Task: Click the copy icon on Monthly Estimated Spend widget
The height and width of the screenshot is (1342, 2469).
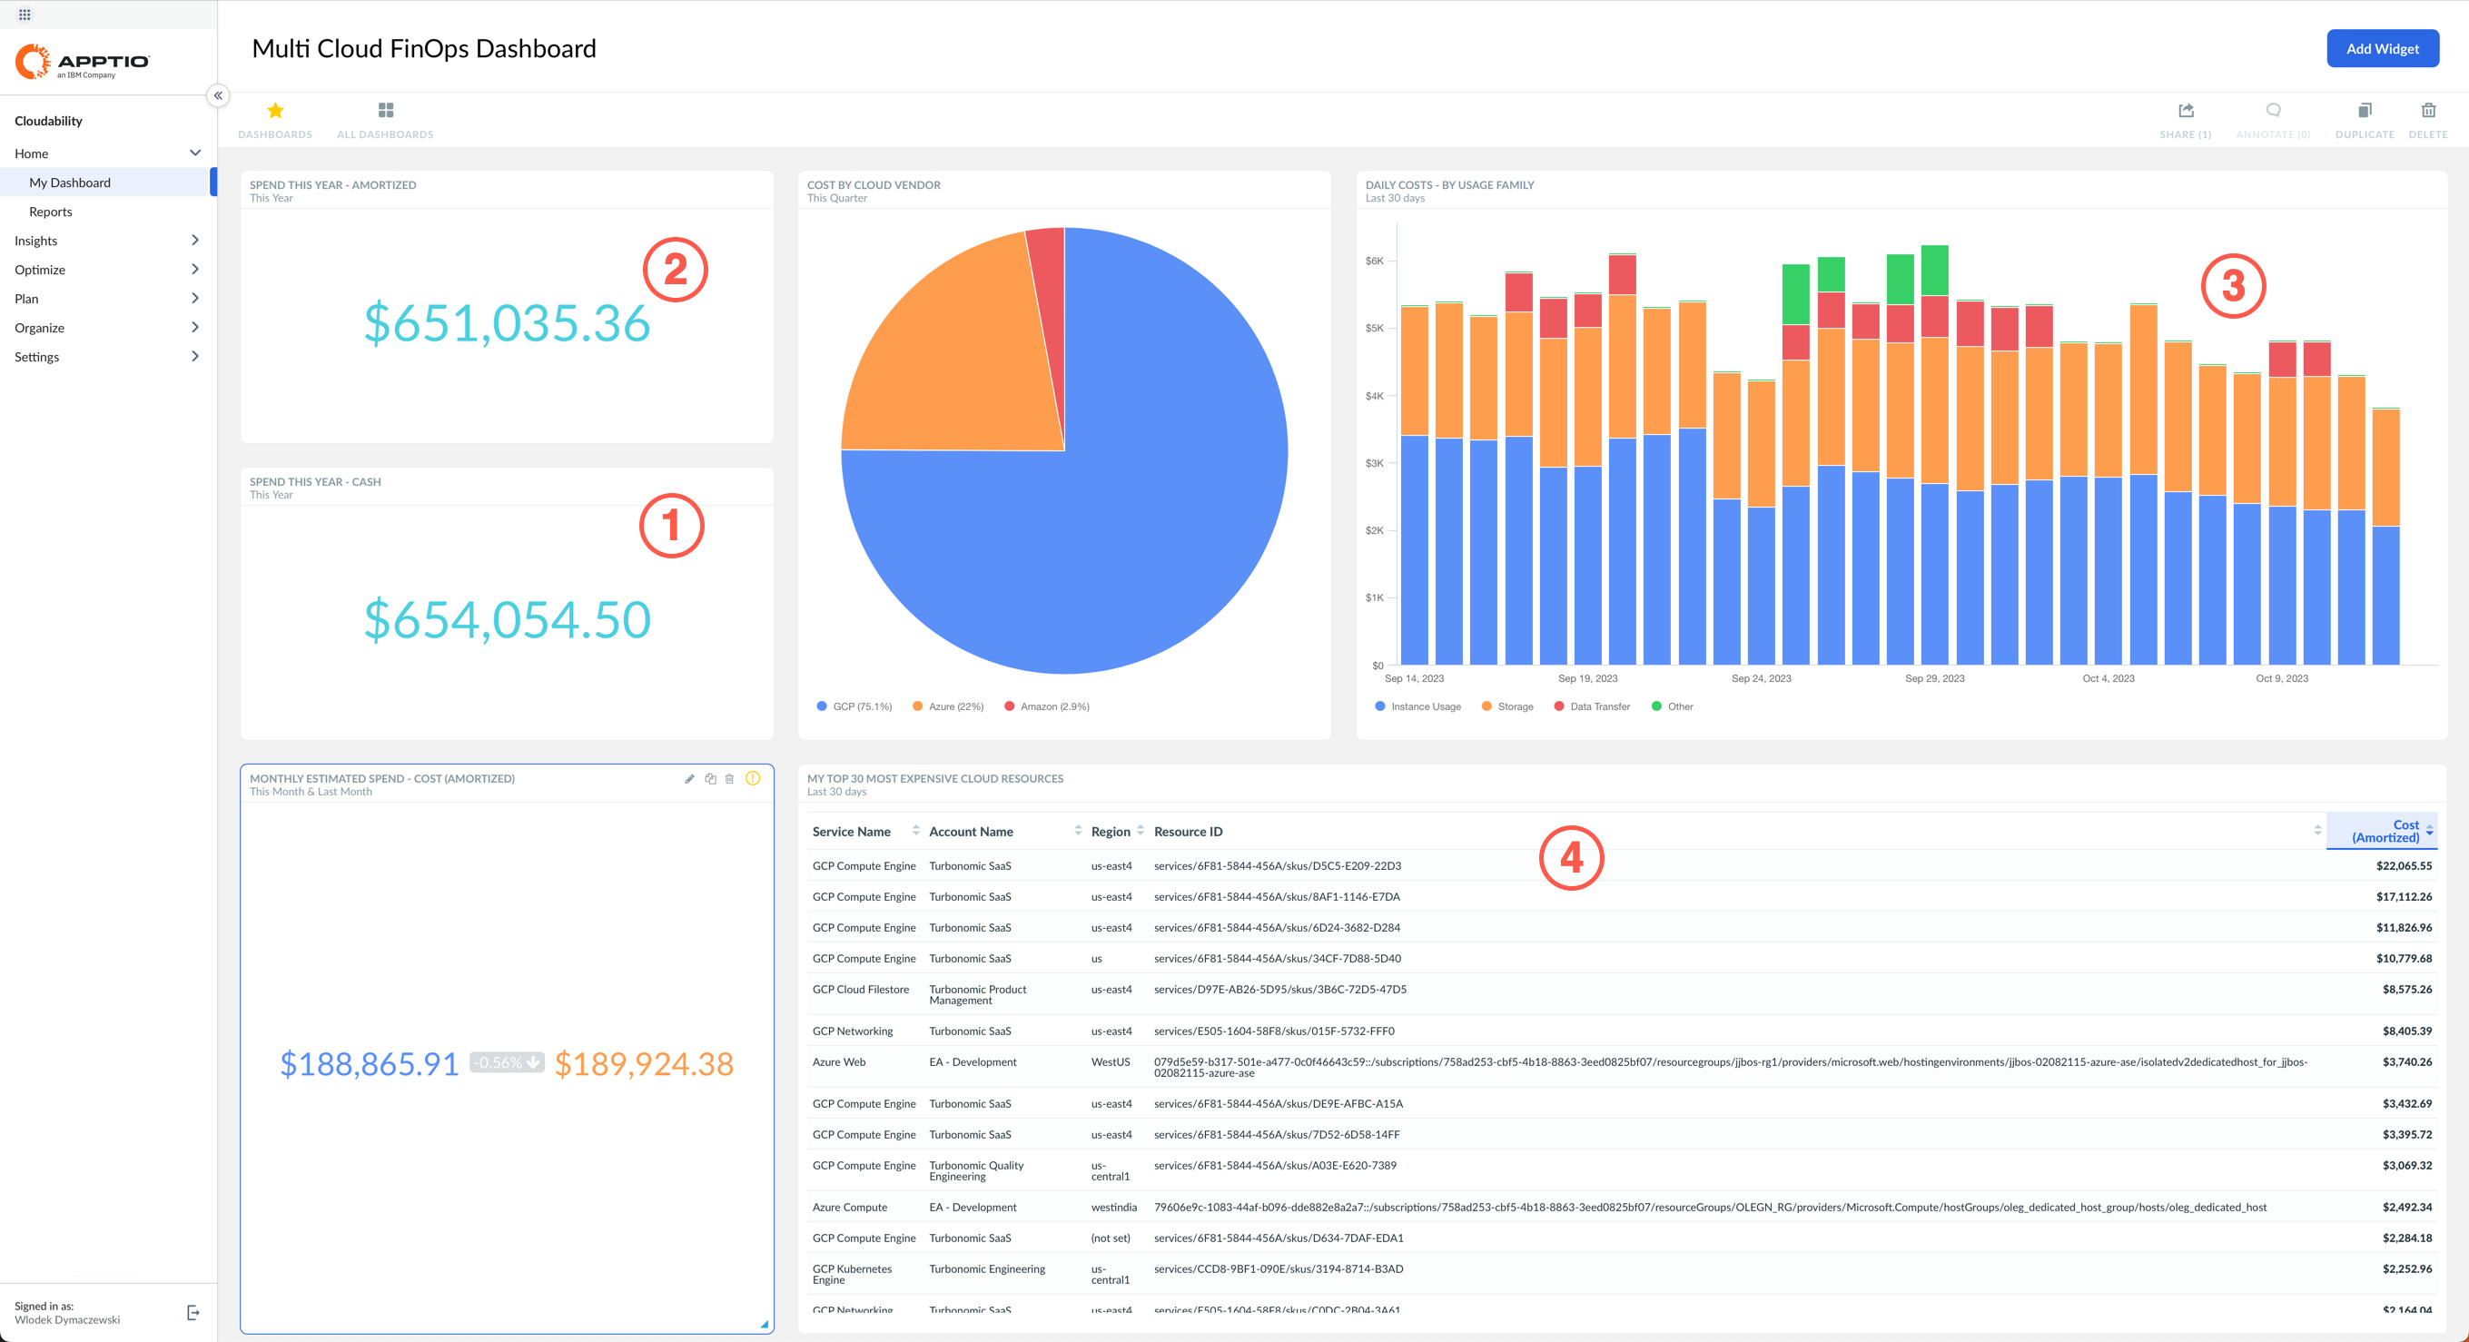Action: (710, 779)
